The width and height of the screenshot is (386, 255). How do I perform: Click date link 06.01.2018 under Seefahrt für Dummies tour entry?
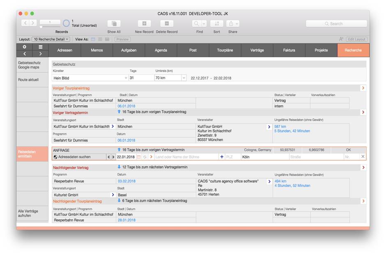(x=126, y=106)
